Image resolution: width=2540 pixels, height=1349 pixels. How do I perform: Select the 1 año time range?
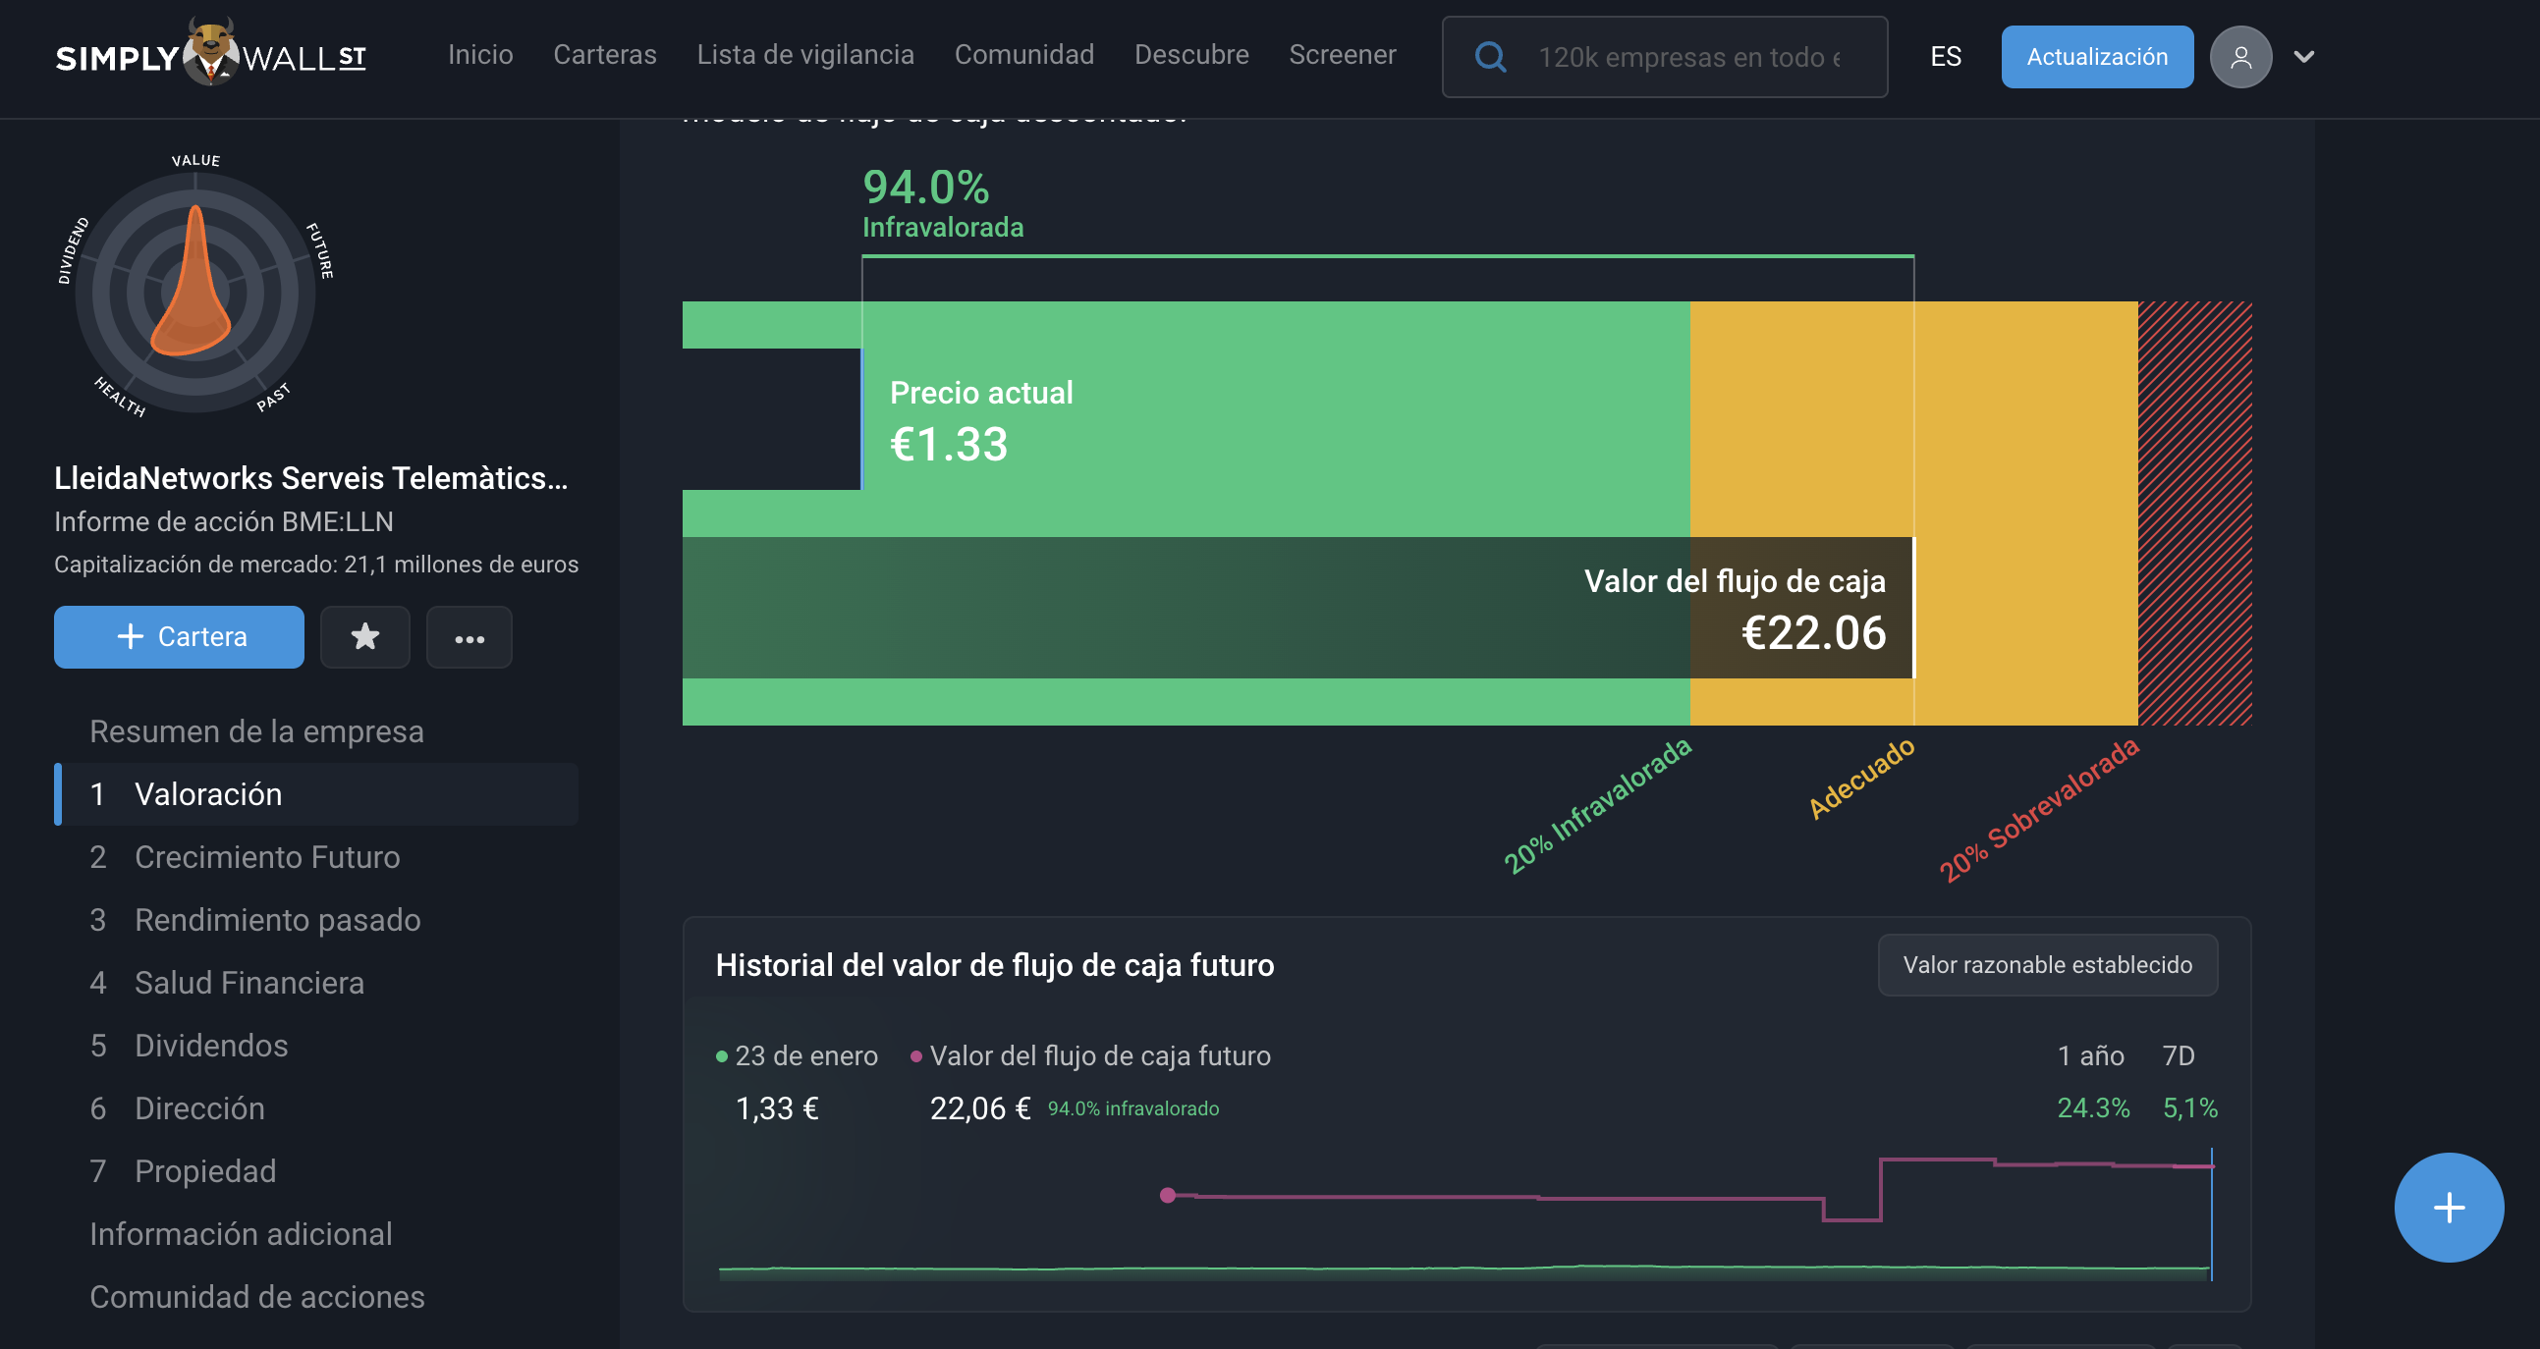point(2090,1055)
